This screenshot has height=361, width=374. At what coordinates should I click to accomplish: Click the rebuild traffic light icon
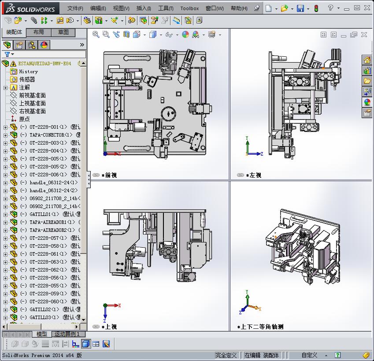(316, 8)
